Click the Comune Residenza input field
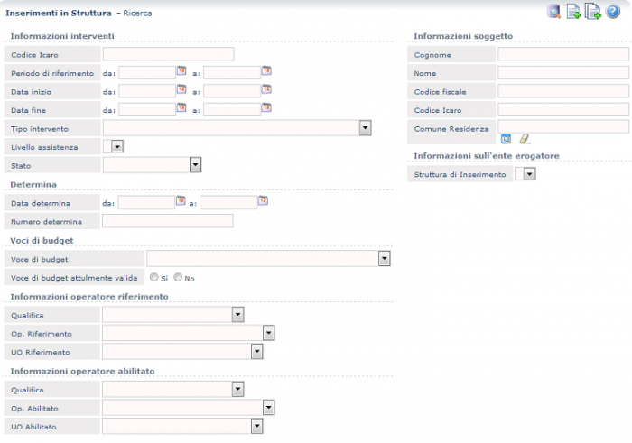Screen dimensions: 632x443 (563, 126)
